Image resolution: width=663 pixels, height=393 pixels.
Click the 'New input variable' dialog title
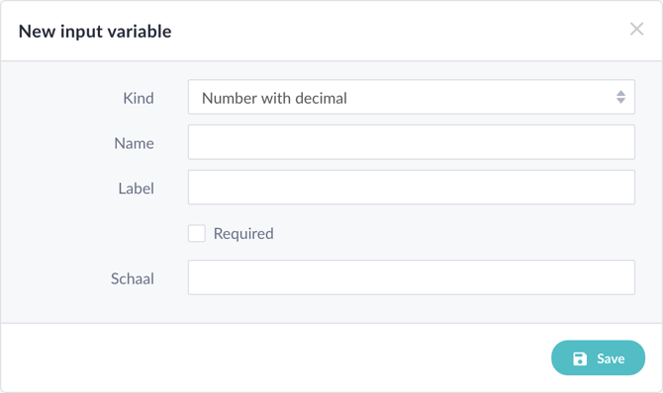click(95, 32)
